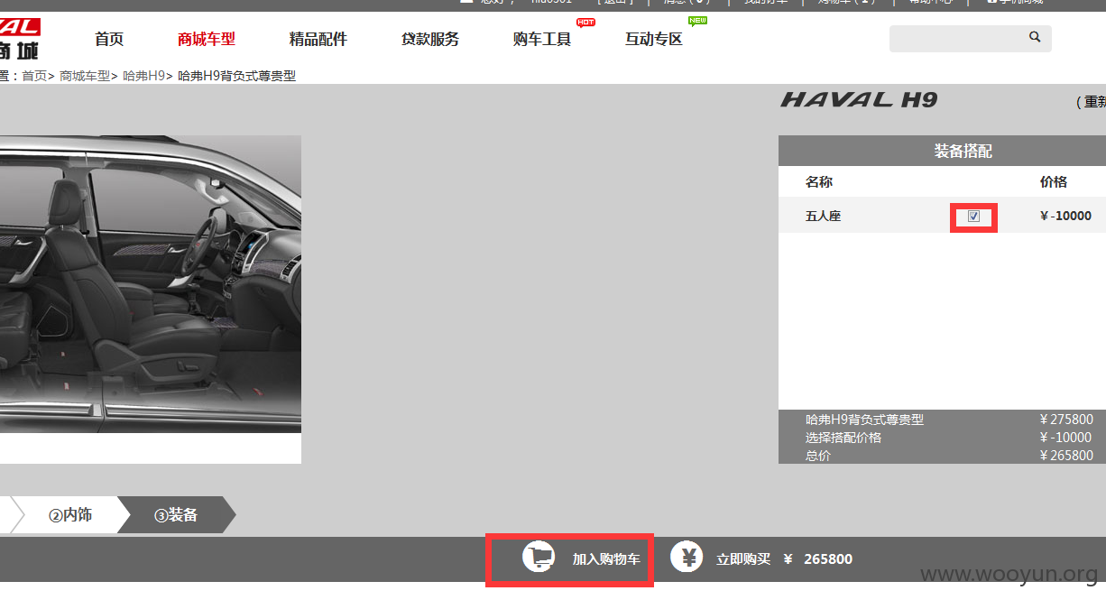The image size is (1106, 600).
Task: Follow the 商城车型 breadcrumb link
Action: tap(84, 77)
